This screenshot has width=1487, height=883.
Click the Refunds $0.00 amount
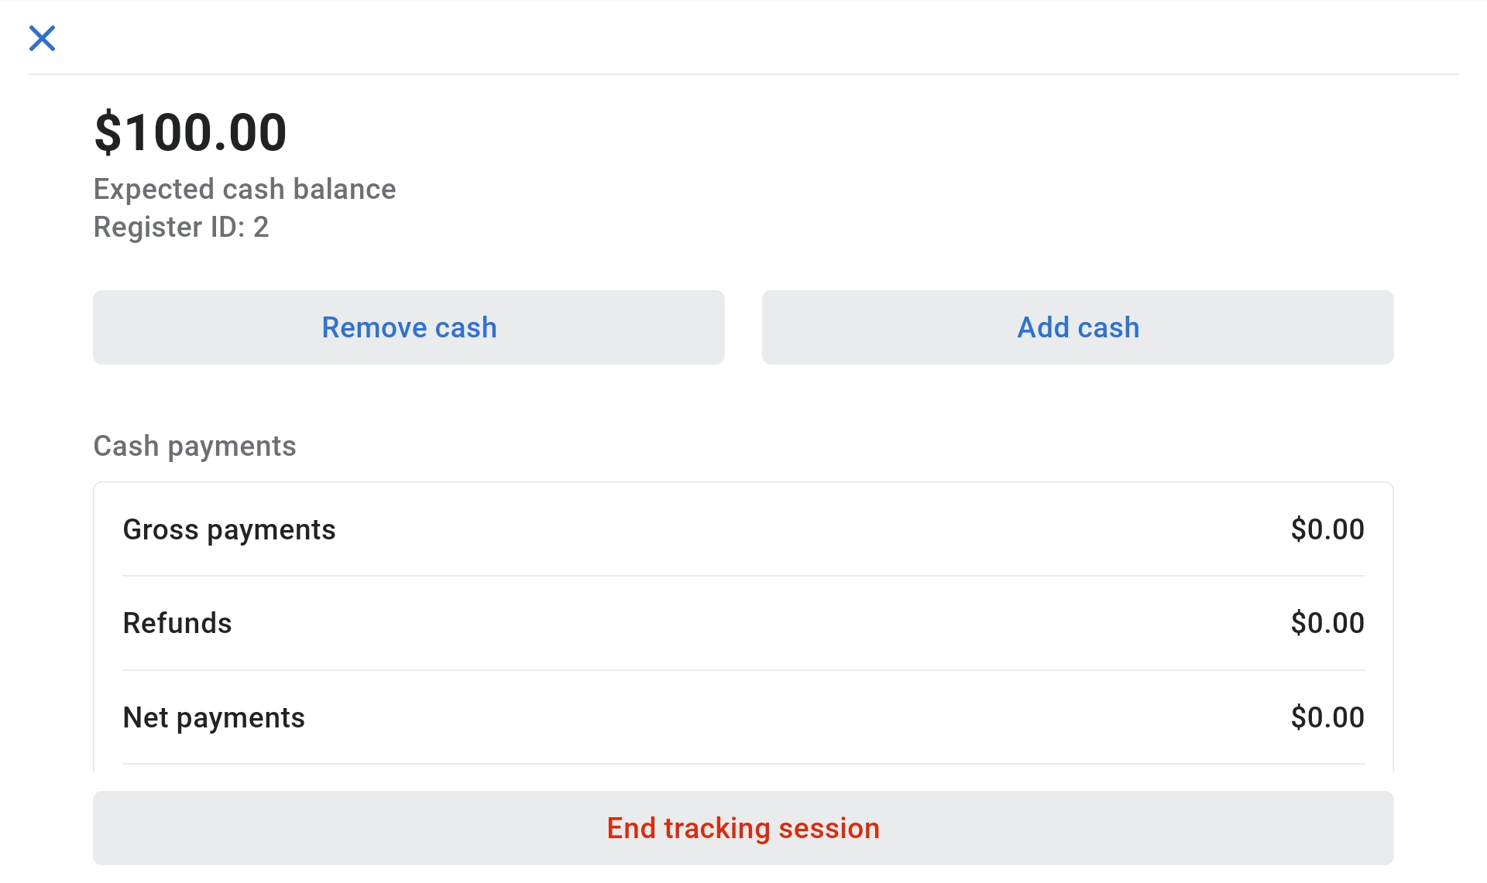[x=1327, y=623]
